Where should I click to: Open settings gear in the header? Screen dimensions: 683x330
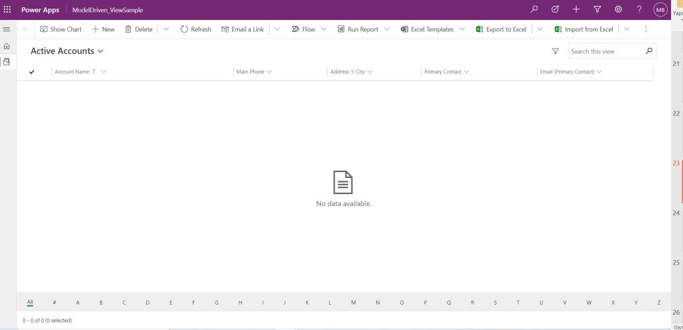point(618,10)
